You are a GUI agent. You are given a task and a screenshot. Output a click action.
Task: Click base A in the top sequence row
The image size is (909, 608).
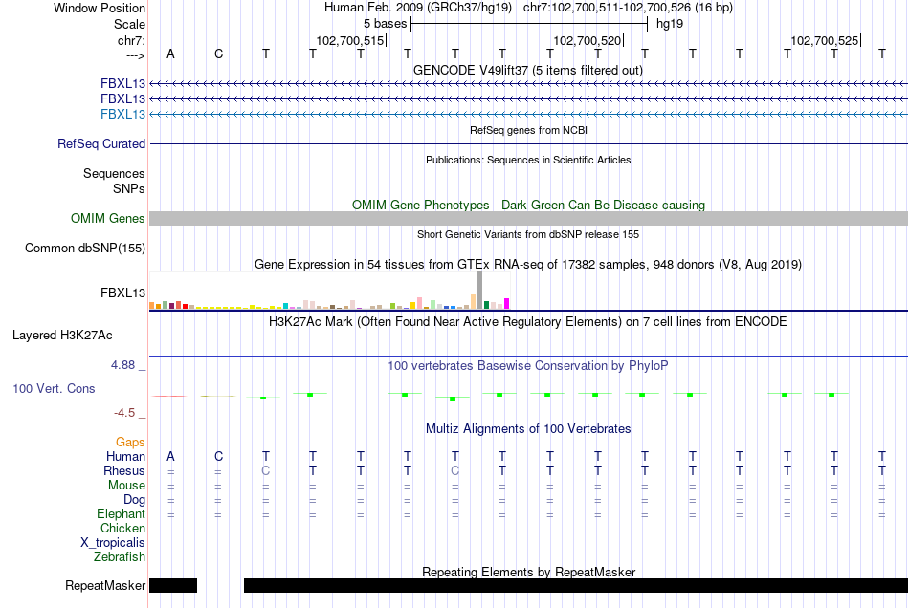(x=170, y=54)
